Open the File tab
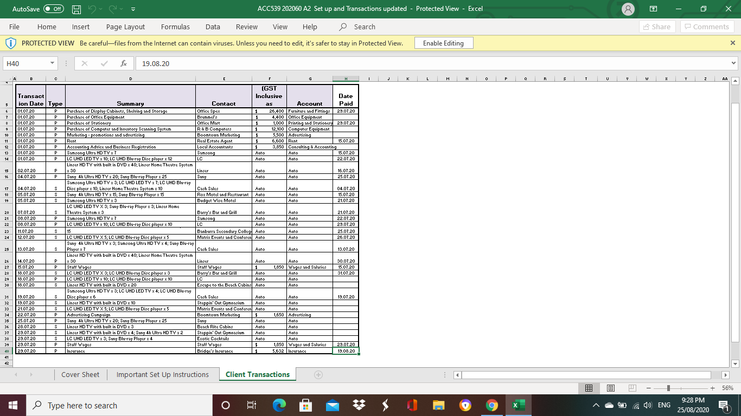 coord(15,27)
